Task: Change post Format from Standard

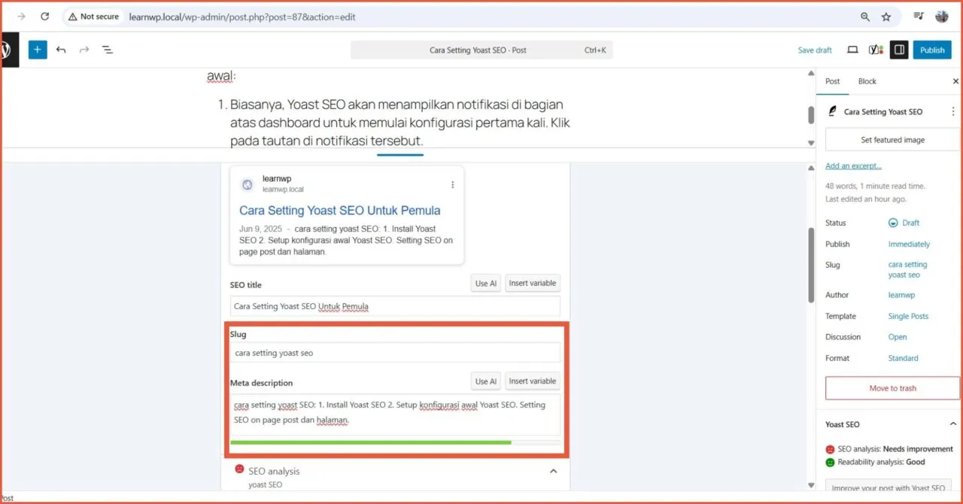Action: [903, 358]
